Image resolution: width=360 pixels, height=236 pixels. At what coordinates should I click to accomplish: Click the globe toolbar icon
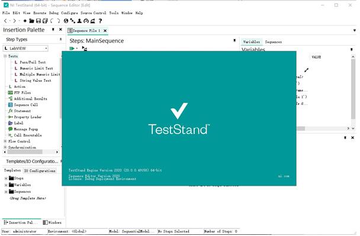coord(66,21)
